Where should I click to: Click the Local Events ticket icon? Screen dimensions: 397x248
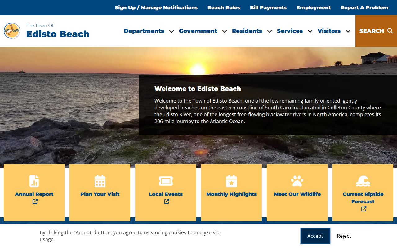coord(166,181)
